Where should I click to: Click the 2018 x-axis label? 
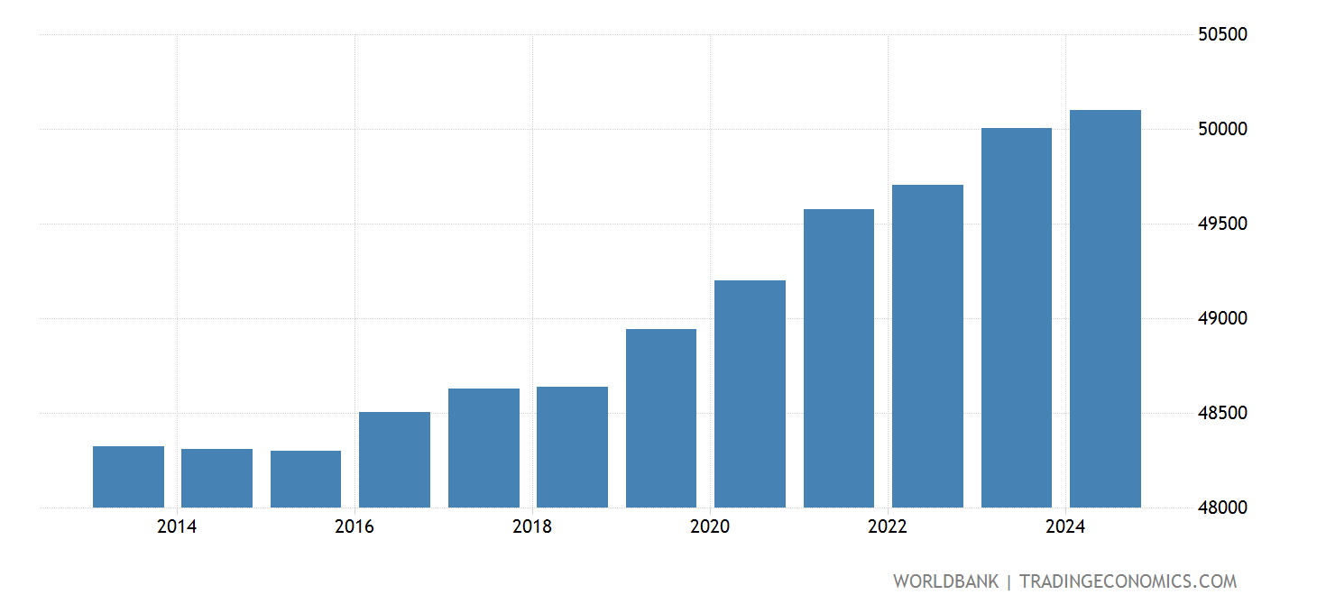click(x=532, y=526)
